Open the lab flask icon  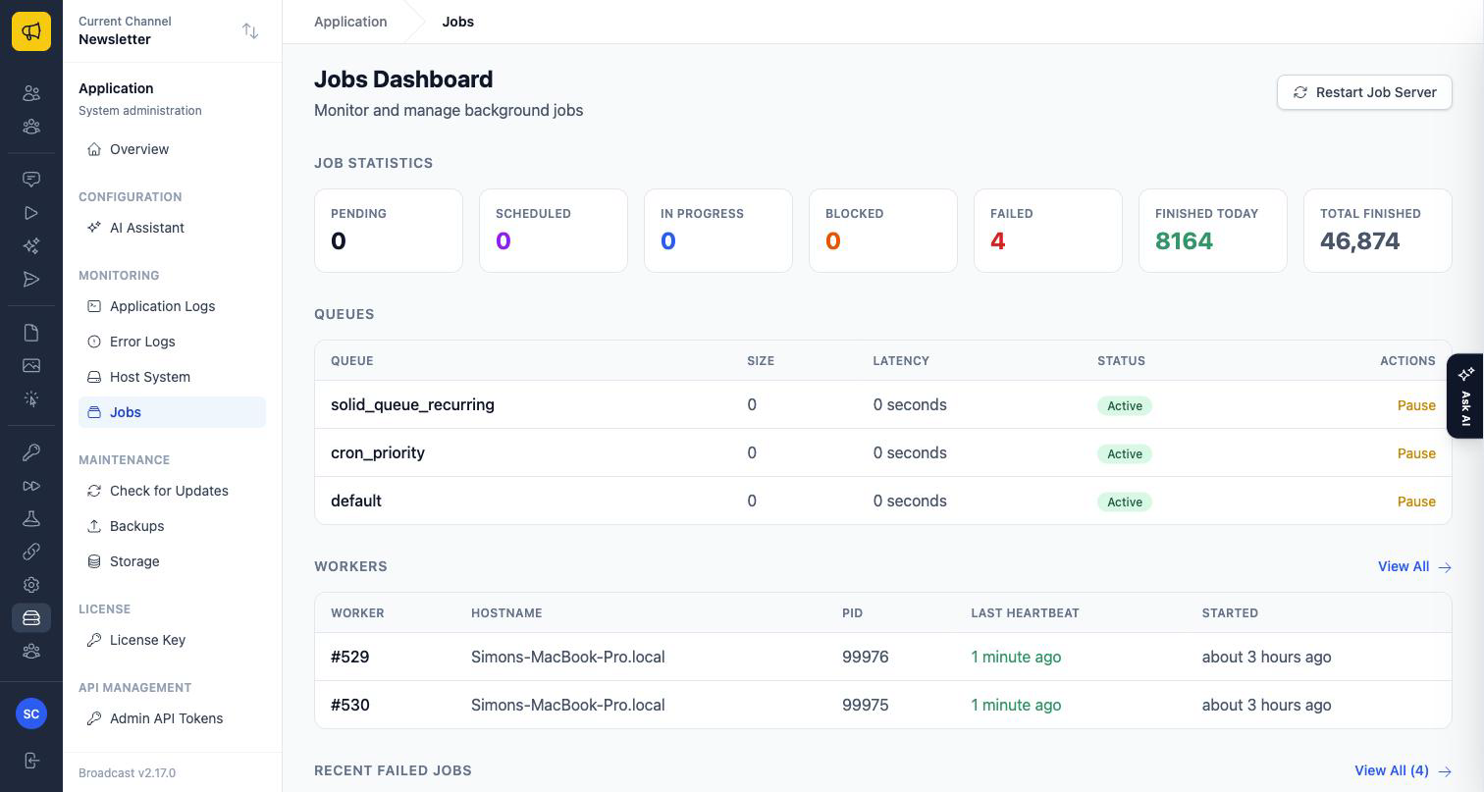pos(31,518)
